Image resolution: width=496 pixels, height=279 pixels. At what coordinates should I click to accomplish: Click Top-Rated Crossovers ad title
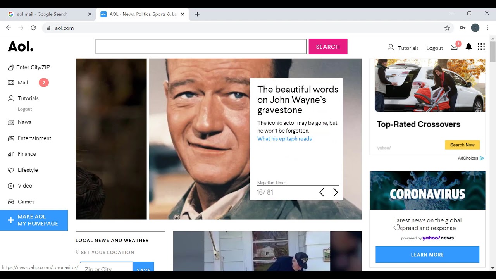point(418,124)
